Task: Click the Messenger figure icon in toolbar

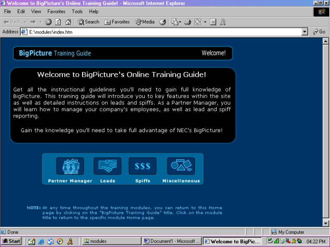Action: pos(223,22)
